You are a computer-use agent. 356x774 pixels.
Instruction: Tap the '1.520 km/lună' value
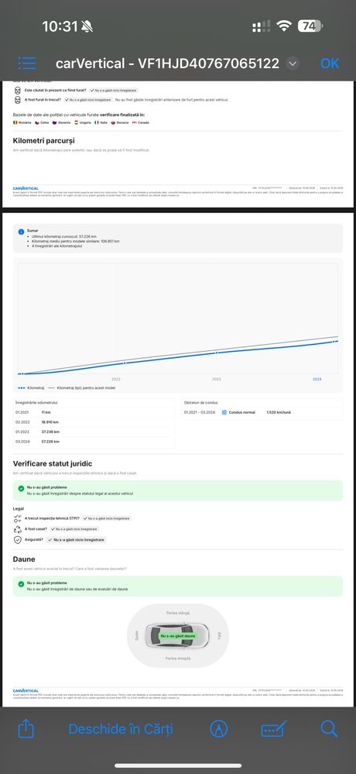tap(279, 412)
